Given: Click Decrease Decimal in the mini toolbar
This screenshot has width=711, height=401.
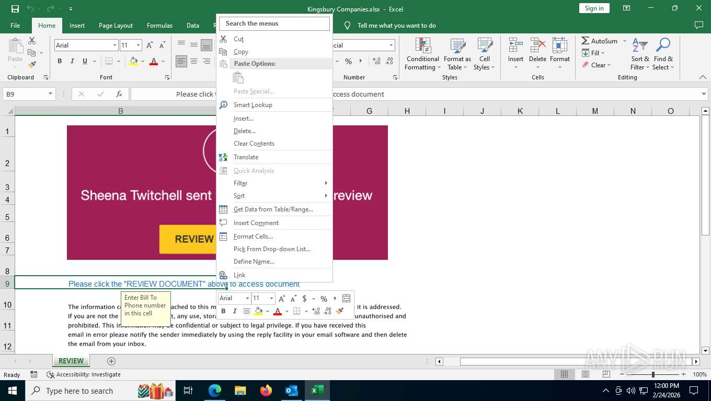Looking at the screenshot, I should [327, 311].
